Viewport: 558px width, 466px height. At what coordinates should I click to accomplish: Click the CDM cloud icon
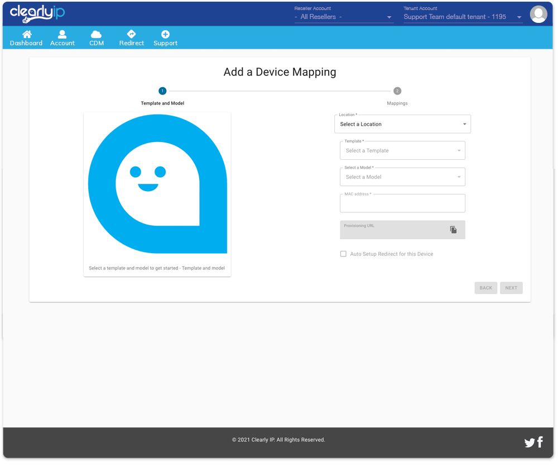tap(96, 35)
